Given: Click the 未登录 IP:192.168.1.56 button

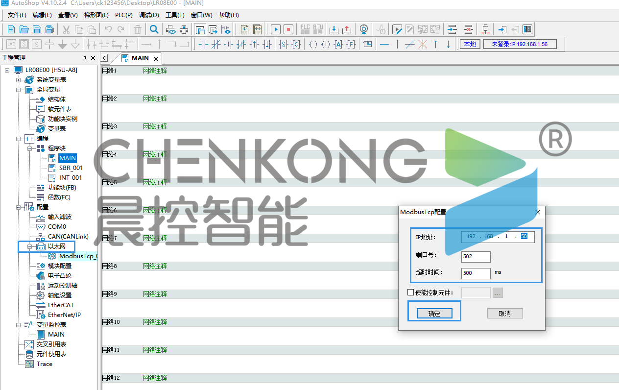Looking at the screenshot, I should pos(520,45).
